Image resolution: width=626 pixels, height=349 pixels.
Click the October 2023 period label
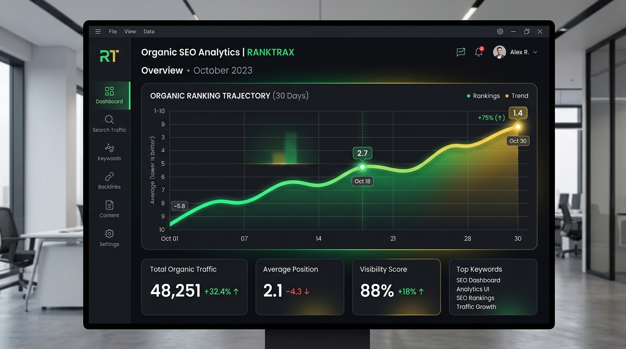click(222, 70)
